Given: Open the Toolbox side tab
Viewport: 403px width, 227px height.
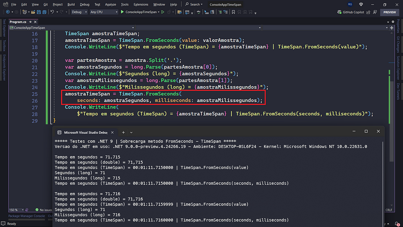Looking at the screenshot, I should (4, 46).
